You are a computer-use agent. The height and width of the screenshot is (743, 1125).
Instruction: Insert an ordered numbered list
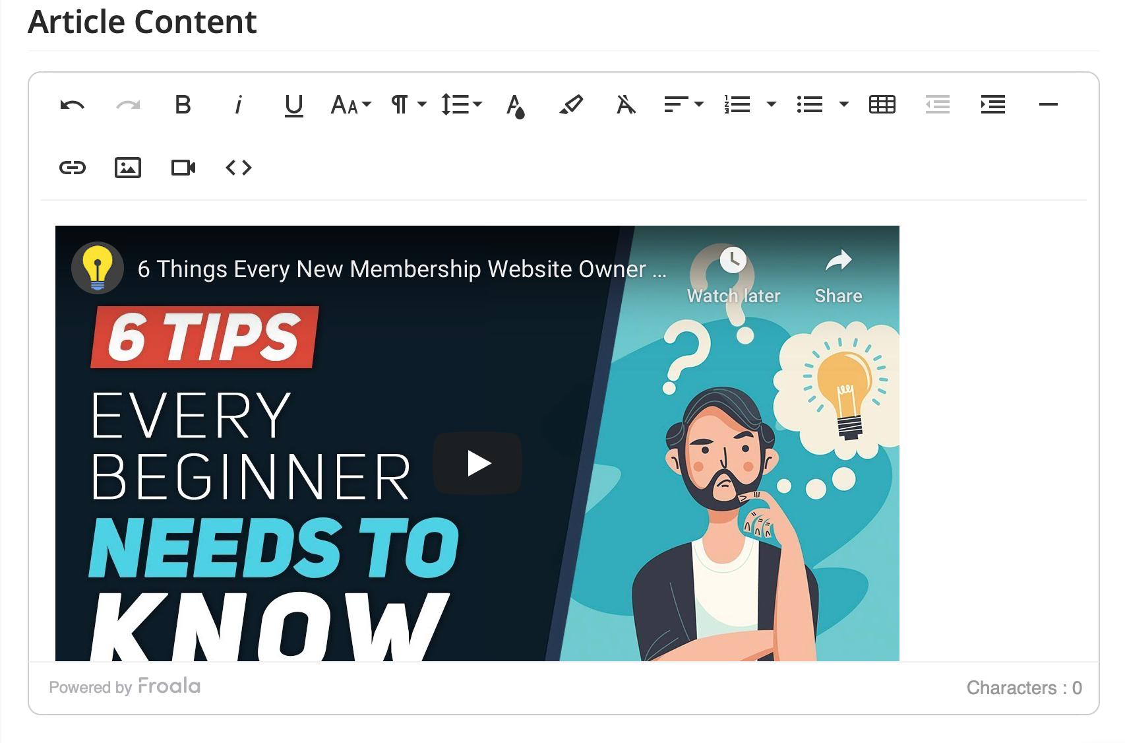pos(737,104)
